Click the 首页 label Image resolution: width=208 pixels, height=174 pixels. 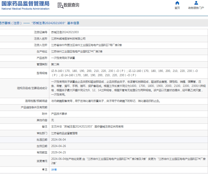pyautogui.click(x=177, y=8)
